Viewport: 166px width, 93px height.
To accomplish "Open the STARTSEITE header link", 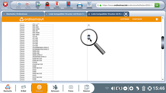I will click(x=137, y=19).
